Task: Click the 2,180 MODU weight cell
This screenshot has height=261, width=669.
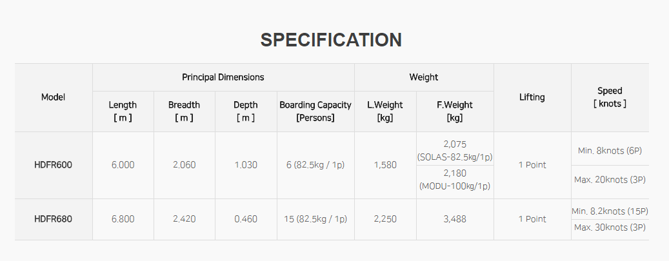Action: 455,180
